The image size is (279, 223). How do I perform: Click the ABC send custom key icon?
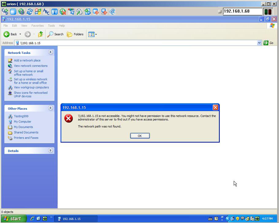46,12
